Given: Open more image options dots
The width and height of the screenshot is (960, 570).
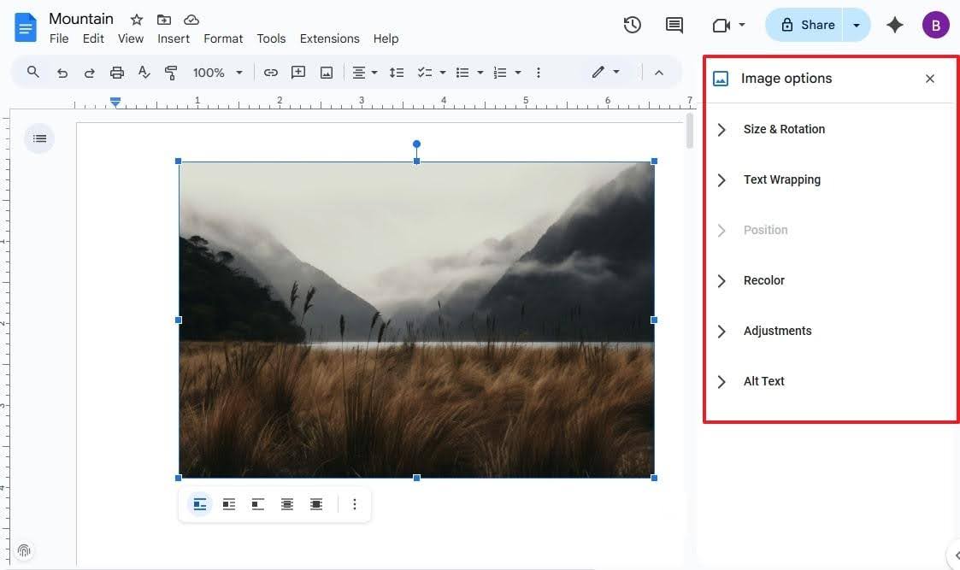Looking at the screenshot, I should click(x=355, y=504).
